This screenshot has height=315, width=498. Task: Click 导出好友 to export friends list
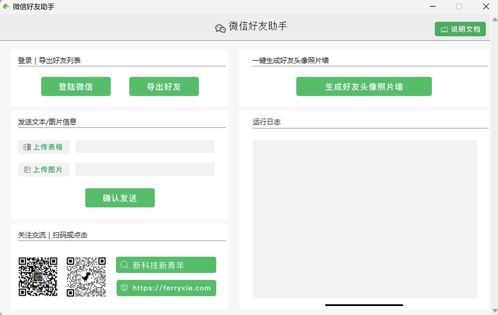click(x=164, y=86)
